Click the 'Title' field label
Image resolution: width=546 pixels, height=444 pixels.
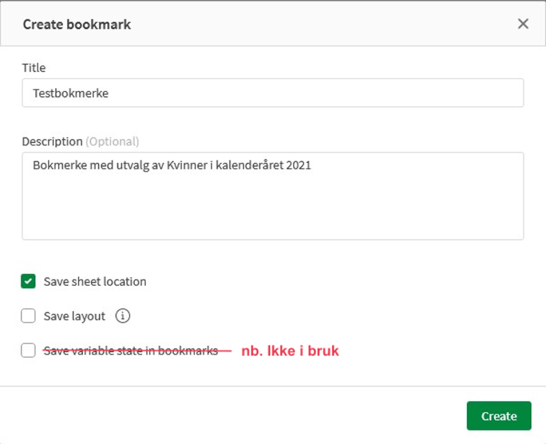tap(33, 68)
